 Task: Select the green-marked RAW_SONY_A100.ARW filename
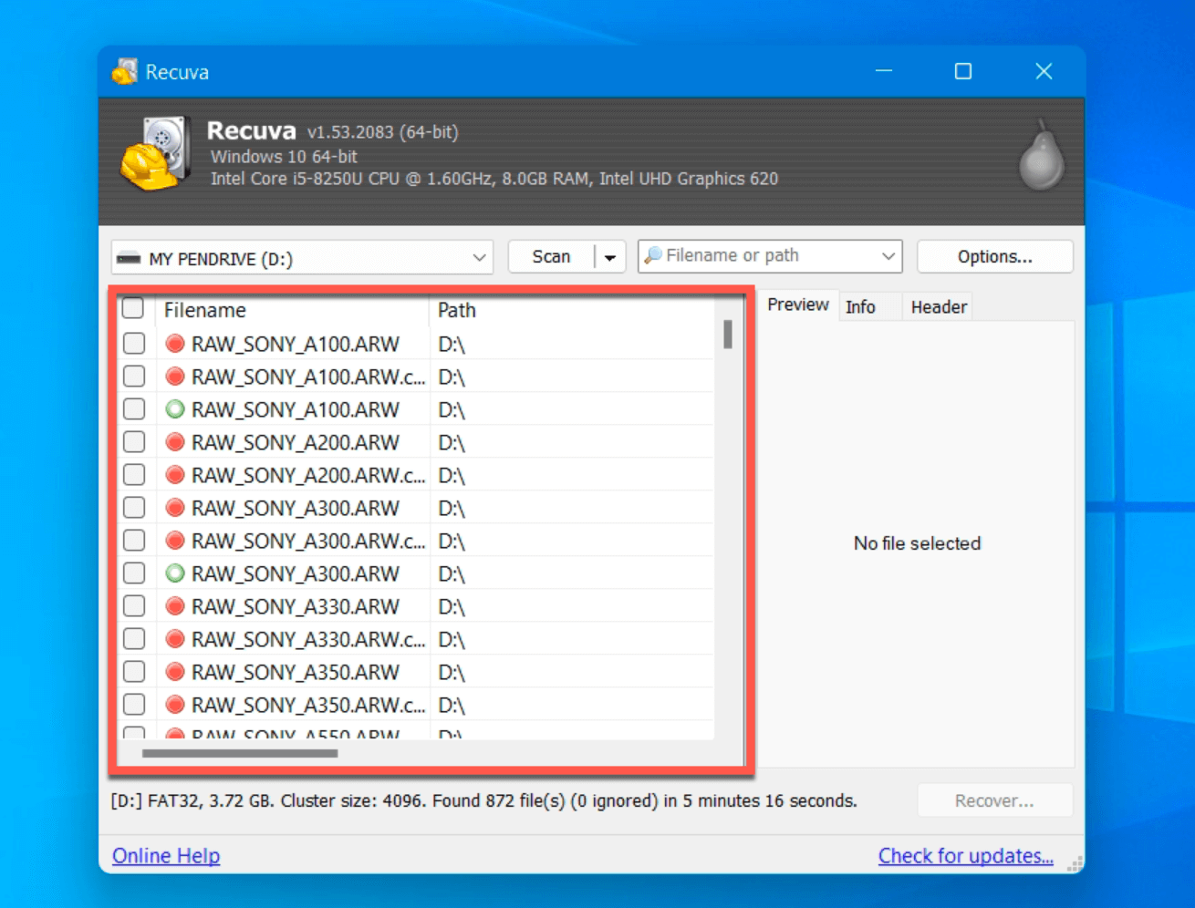pyautogui.click(x=296, y=409)
